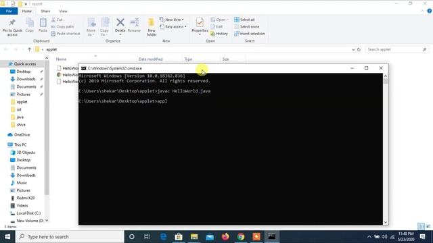Click Select none in ribbon
The image size is (433, 243).
point(246,27)
